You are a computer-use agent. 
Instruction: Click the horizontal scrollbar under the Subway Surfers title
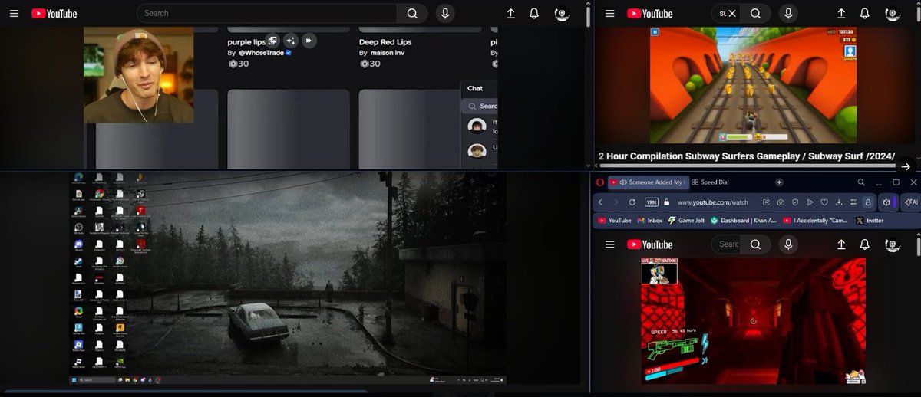tap(746, 166)
